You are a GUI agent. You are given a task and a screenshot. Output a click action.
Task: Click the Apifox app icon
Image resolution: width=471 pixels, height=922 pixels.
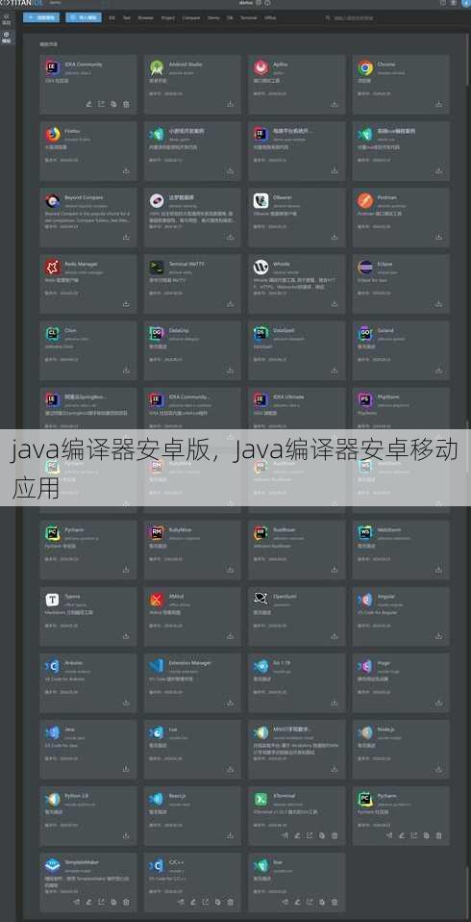click(260, 68)
